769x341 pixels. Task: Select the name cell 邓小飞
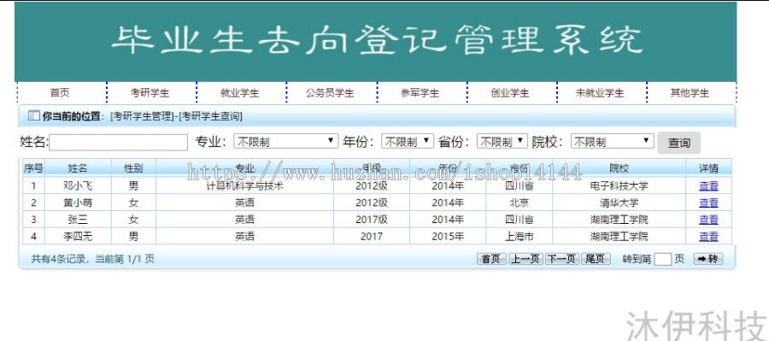point(78,186)
